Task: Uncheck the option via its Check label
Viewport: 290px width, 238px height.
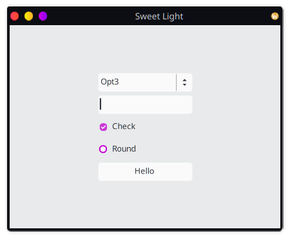Action: [x=124, y=126]
